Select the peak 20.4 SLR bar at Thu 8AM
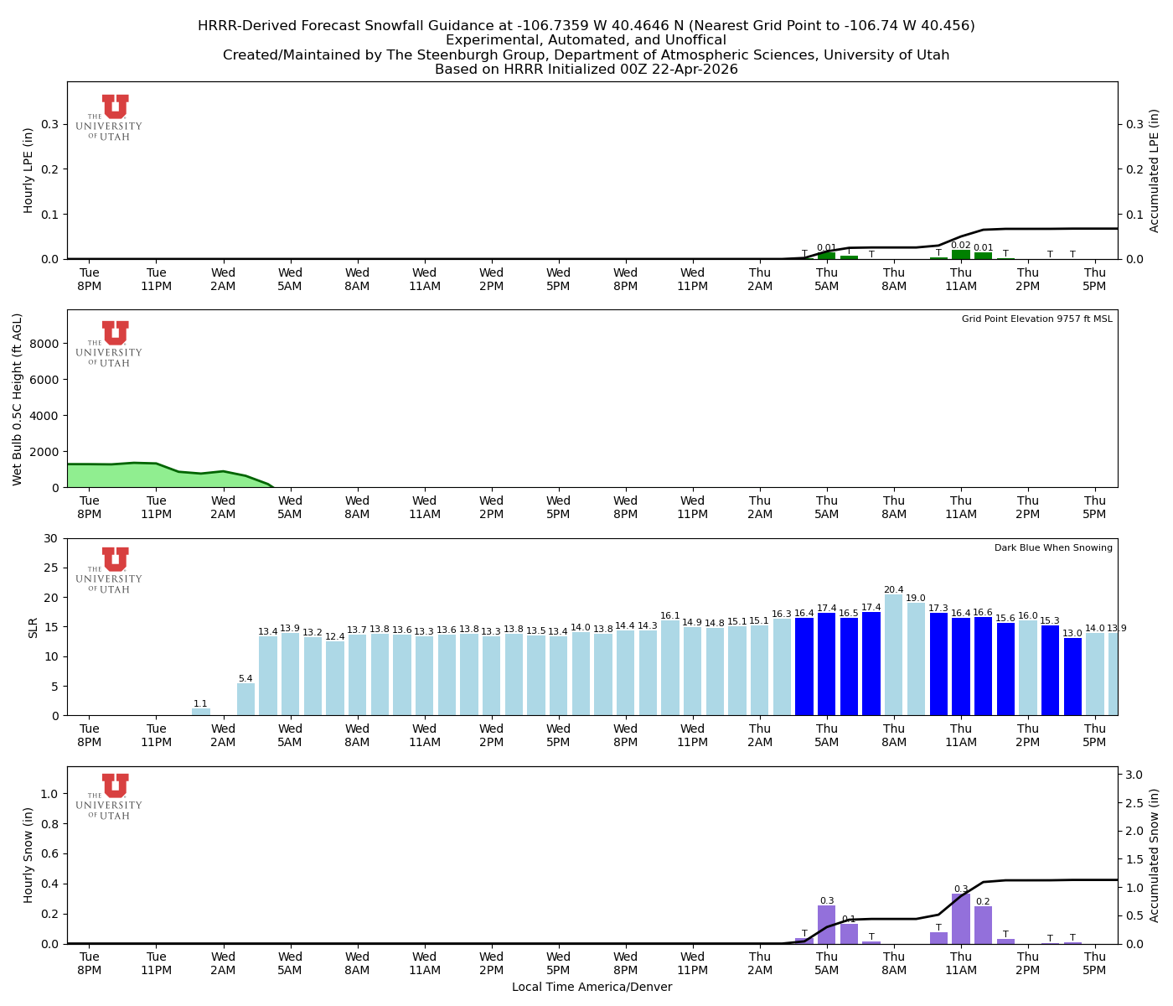Screen dimensions: 1173x1006 click(893, 654)
